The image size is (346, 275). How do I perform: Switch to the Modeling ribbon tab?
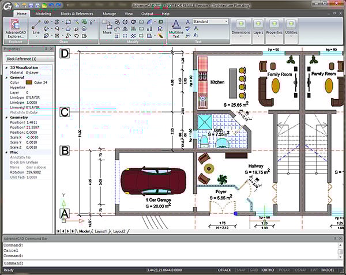(x=43, y=13)
